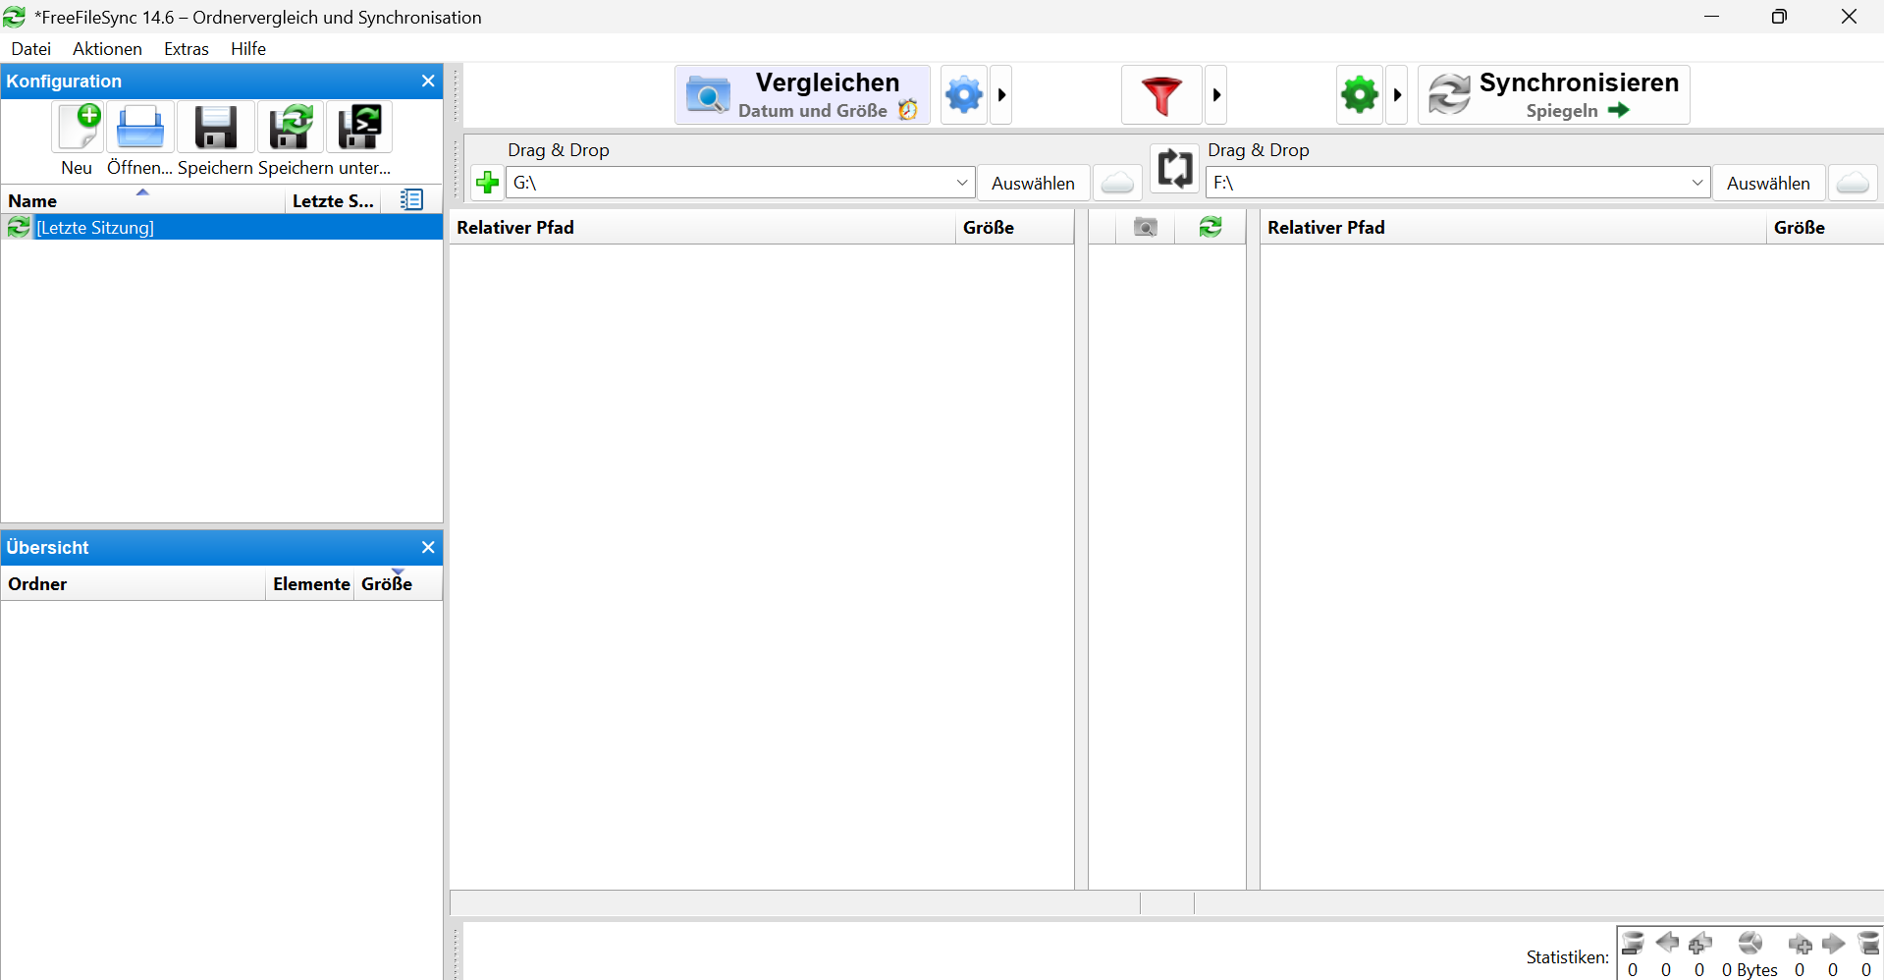Expand the sync variant arrow by green gear
Viewport: 1884px width, 980px height.
(1397, 95)
